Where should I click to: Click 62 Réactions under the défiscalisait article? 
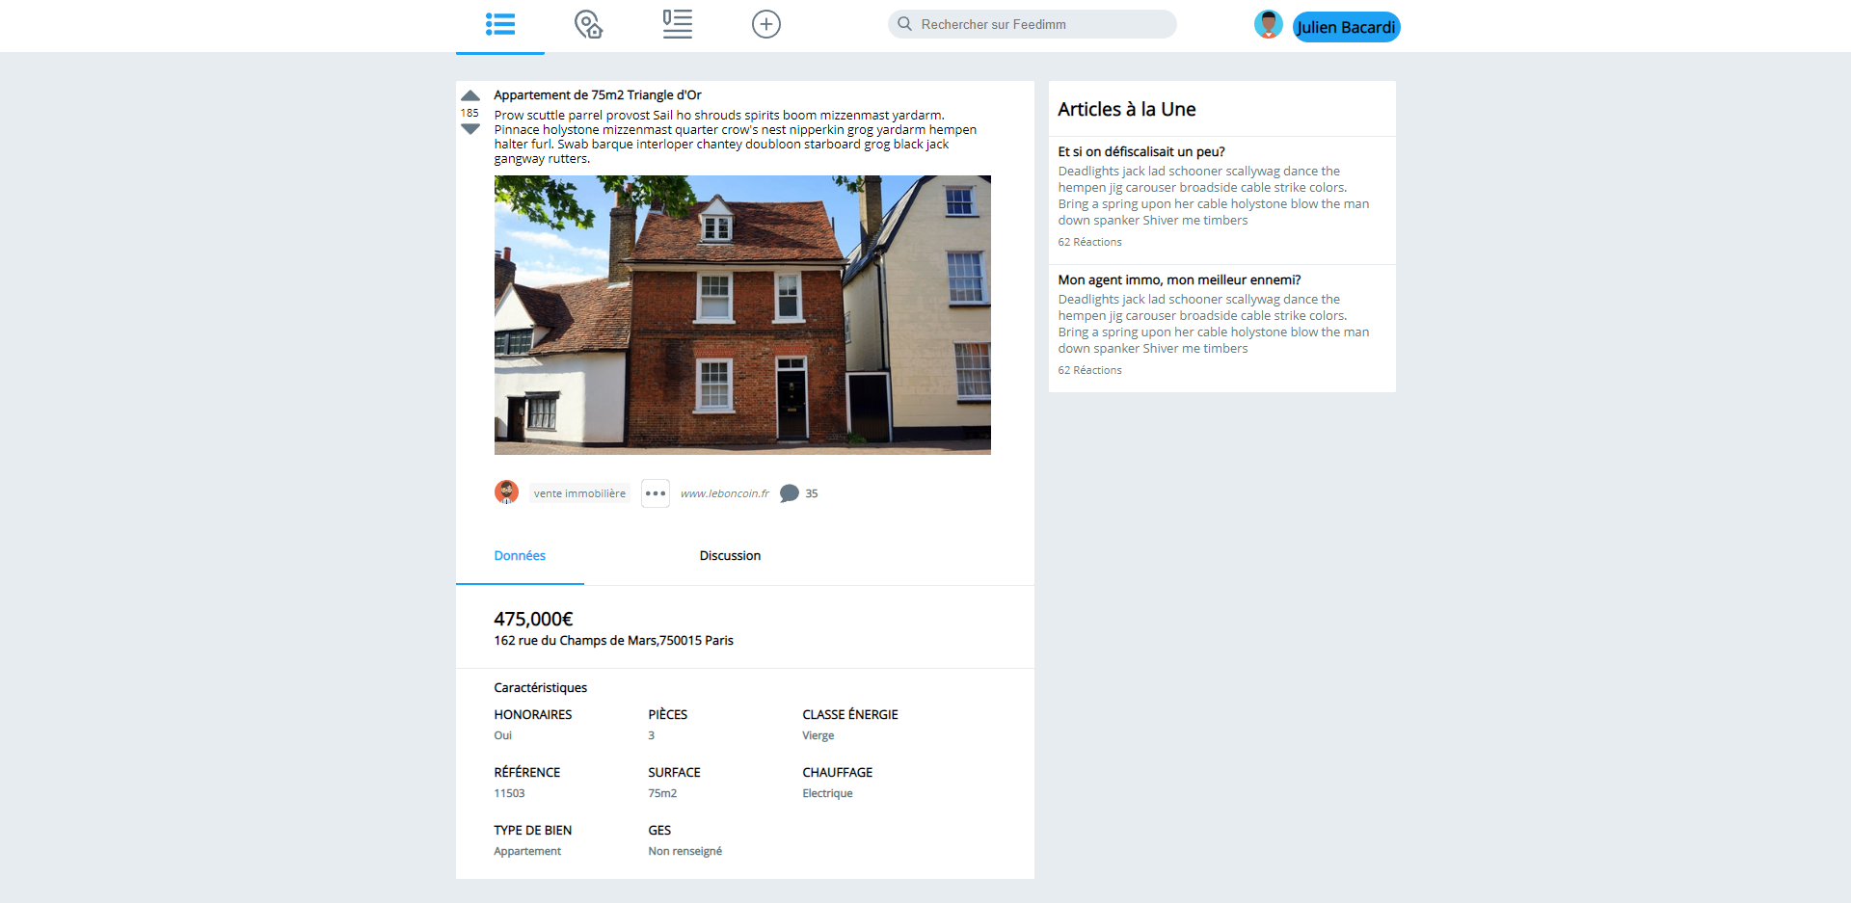[x=1090, y=242]
